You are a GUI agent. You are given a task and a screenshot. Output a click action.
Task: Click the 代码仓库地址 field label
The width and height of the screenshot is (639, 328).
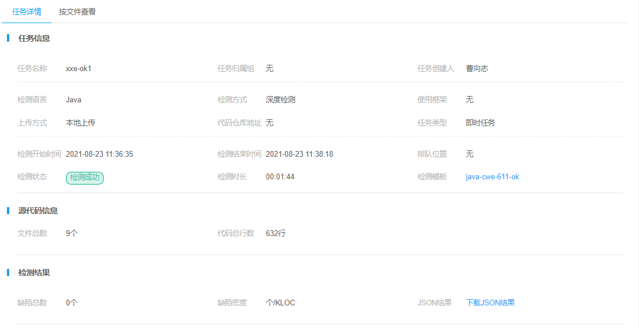pyautogui.click(x=240, y=123)
